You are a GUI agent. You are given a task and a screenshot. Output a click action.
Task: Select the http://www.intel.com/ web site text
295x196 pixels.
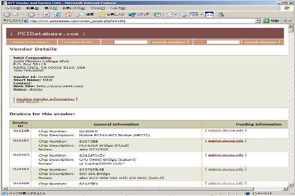coord(60,86)
